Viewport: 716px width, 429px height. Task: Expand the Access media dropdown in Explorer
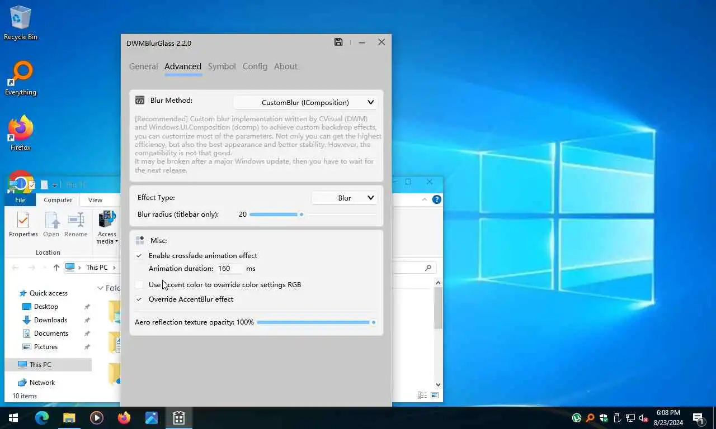pos(107,227)
